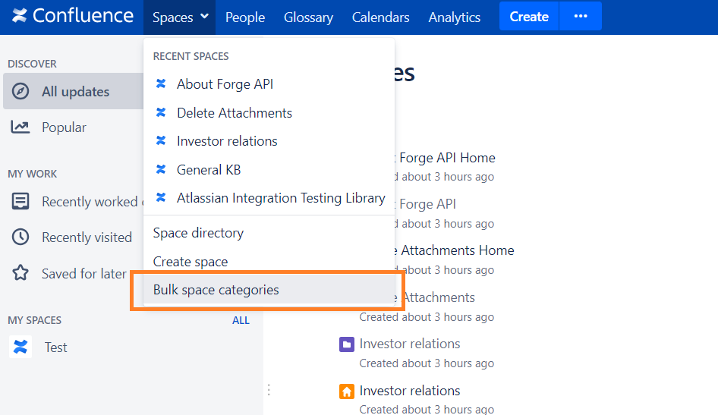Open Analytics from the top navigation
Screen dimensions: 718x415
point(454,17)
